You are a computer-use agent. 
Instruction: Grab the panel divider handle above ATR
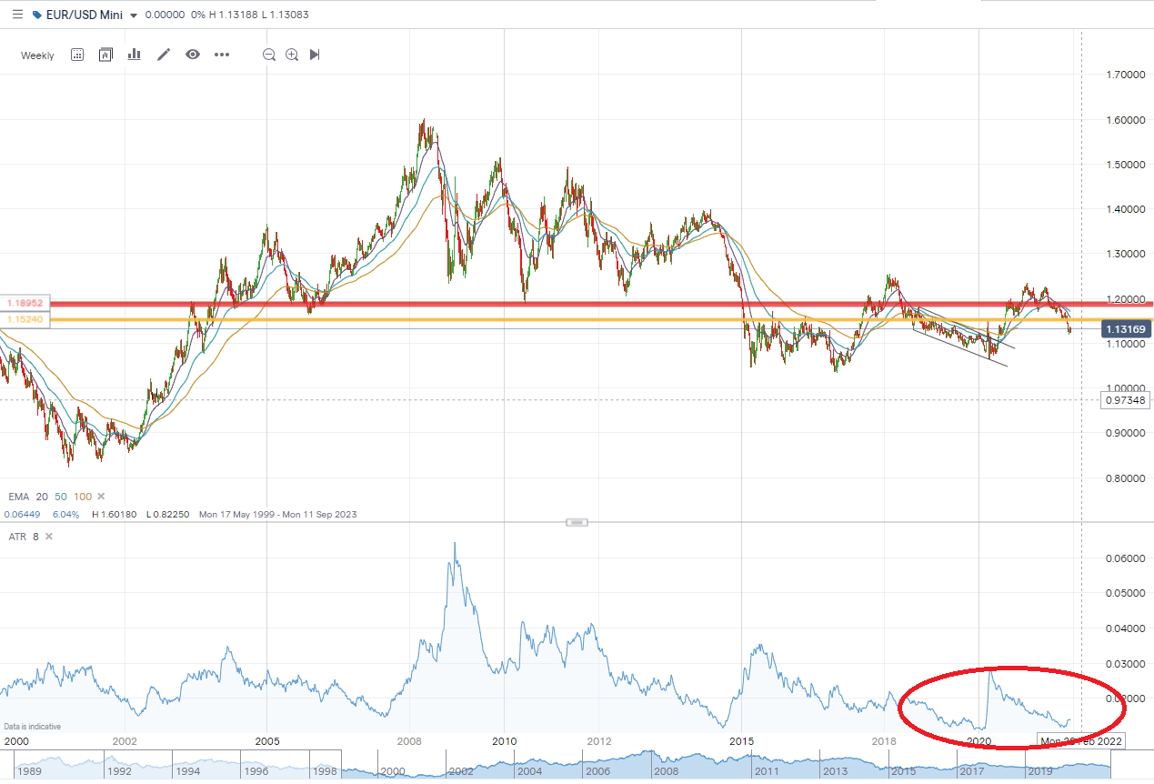tap(577, 522)
